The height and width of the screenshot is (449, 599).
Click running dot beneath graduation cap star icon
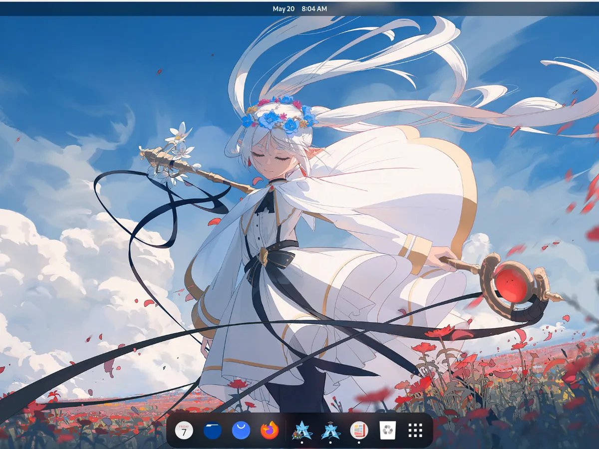click(330, 442)
